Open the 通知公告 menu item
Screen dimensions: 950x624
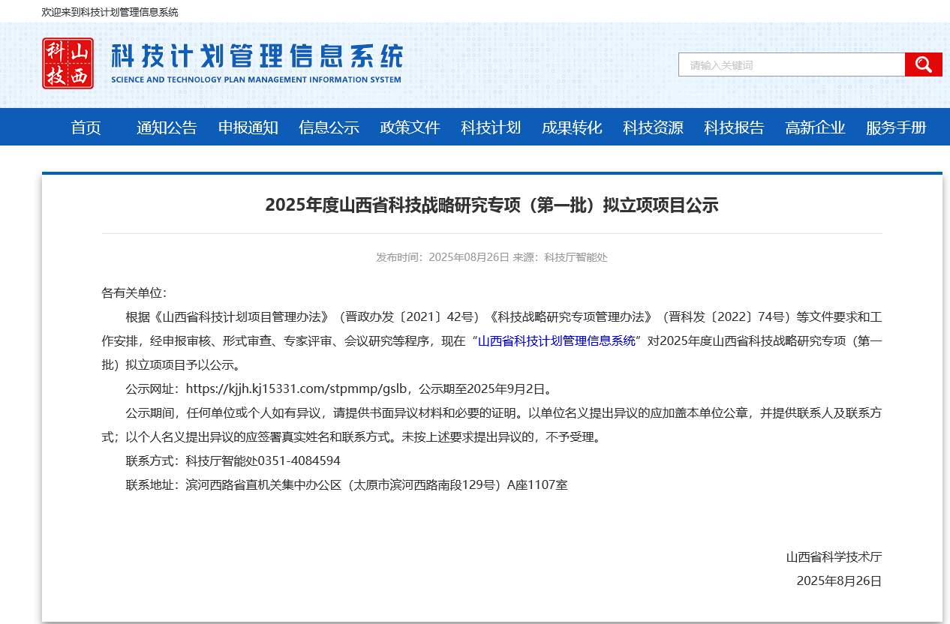tap(167, 127)
